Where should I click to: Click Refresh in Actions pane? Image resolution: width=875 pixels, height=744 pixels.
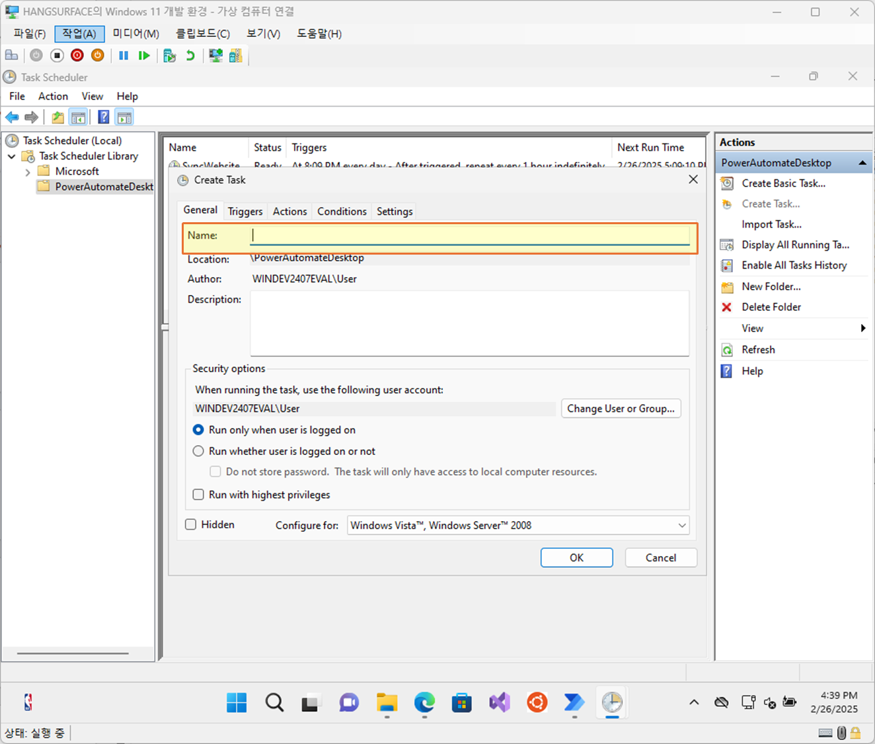(x=758, y=350)
